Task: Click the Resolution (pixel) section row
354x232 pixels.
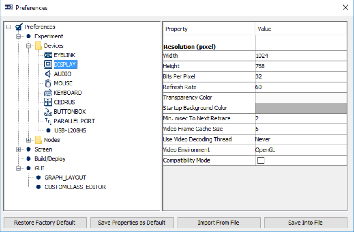Action: [x=255, y=43]
